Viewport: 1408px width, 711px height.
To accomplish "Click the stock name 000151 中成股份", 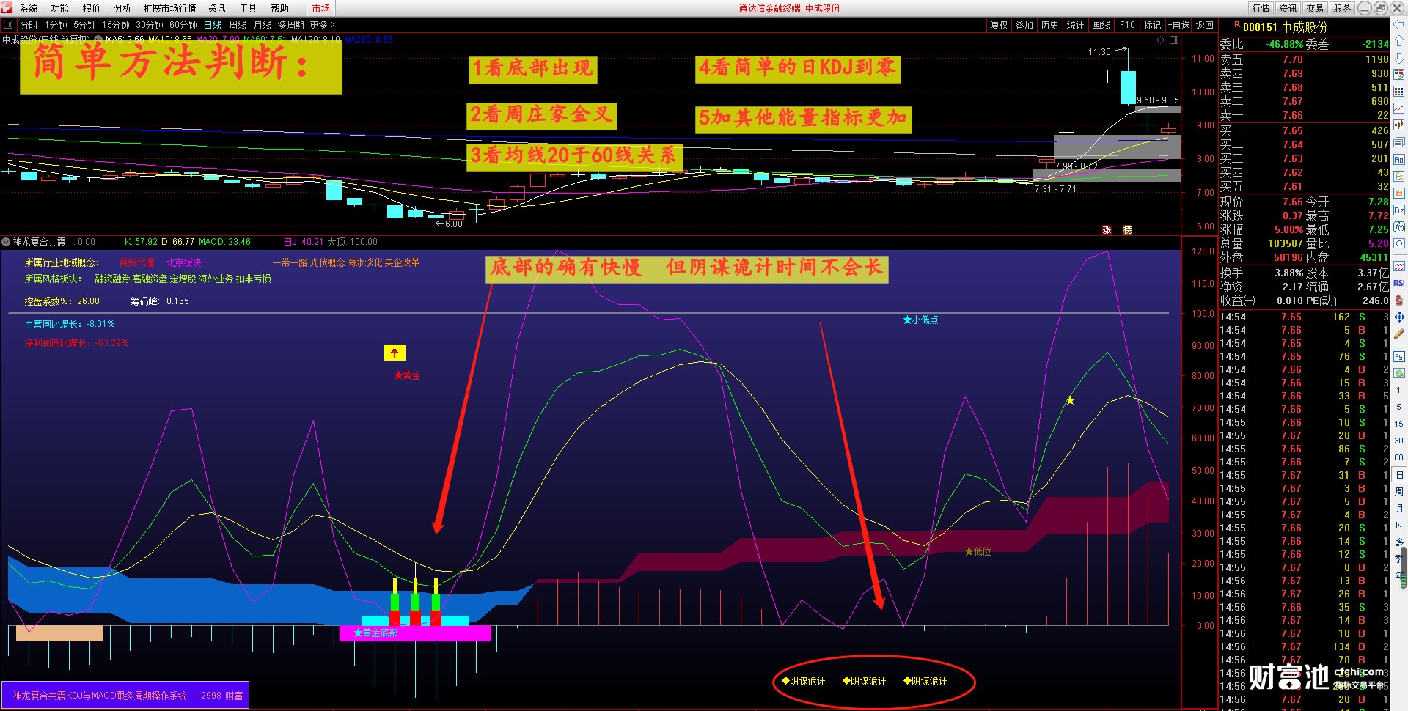I will [1286, 27].
